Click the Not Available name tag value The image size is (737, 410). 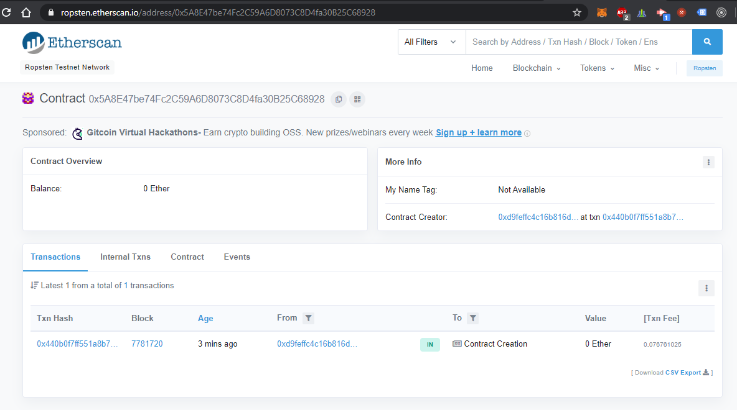tap(522, 190)
